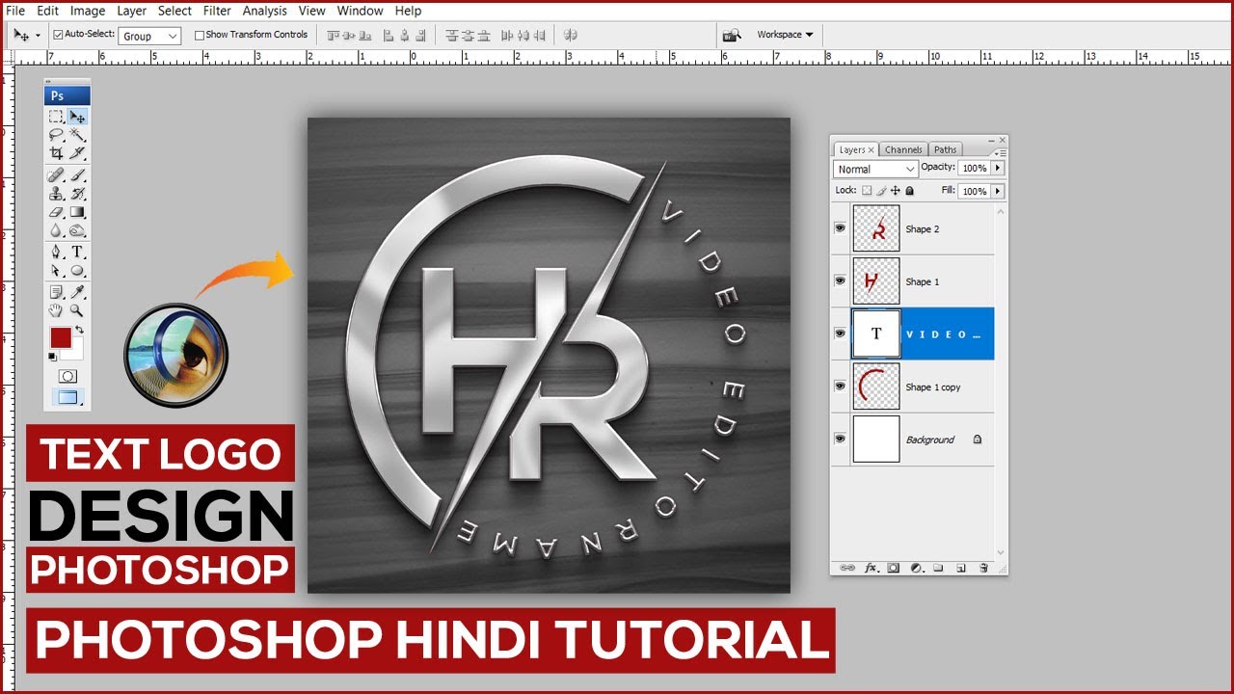Hide the Shape 1 layer
Image resolution: width=1234 pixels, height=694 pixels.
click(x=840, y=281)
